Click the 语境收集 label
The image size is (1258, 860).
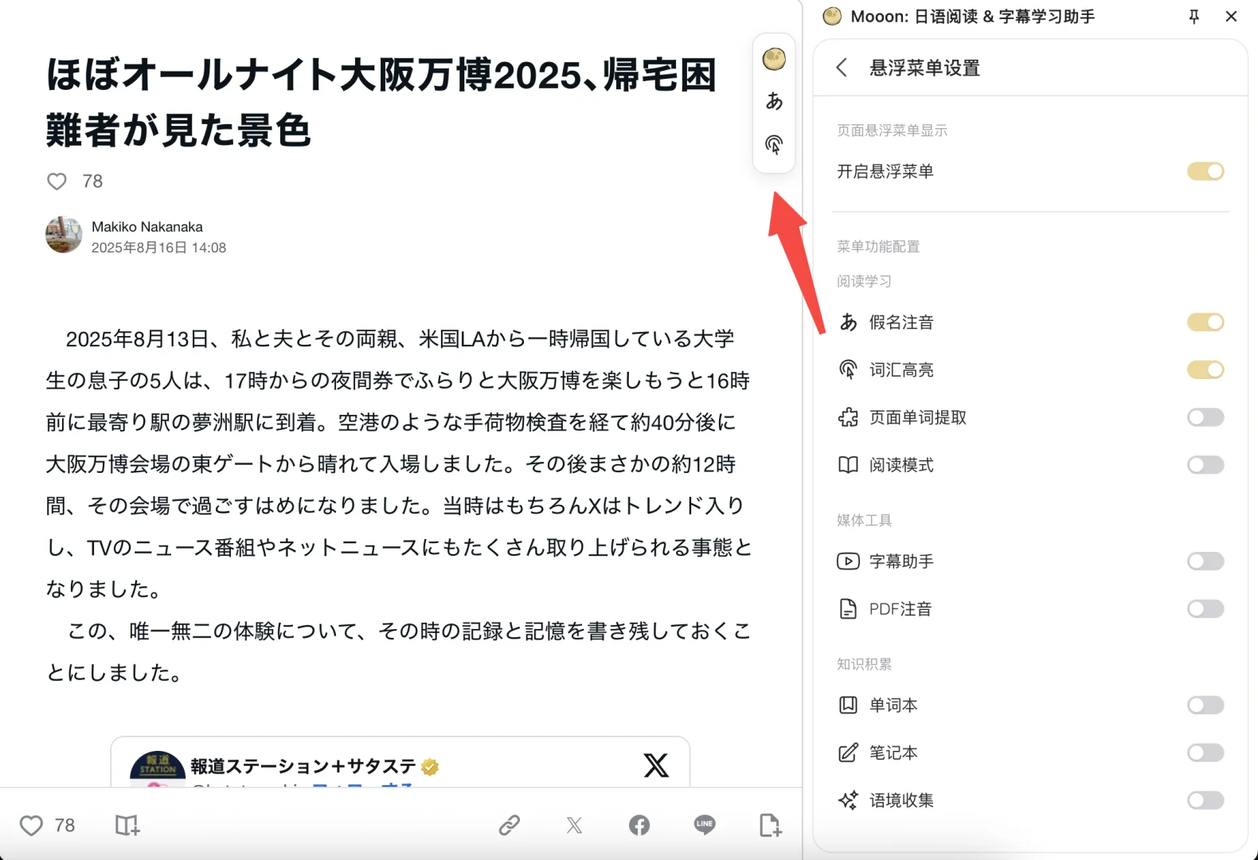pos(901,800)
